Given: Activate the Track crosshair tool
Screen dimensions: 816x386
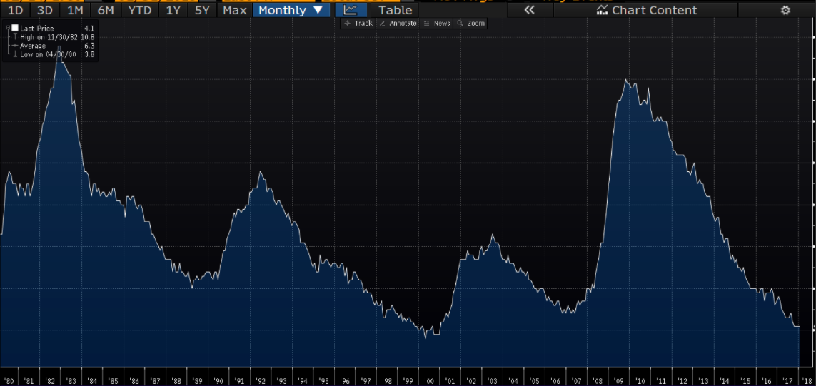Looking at the screenshot, I should [358, 24].
